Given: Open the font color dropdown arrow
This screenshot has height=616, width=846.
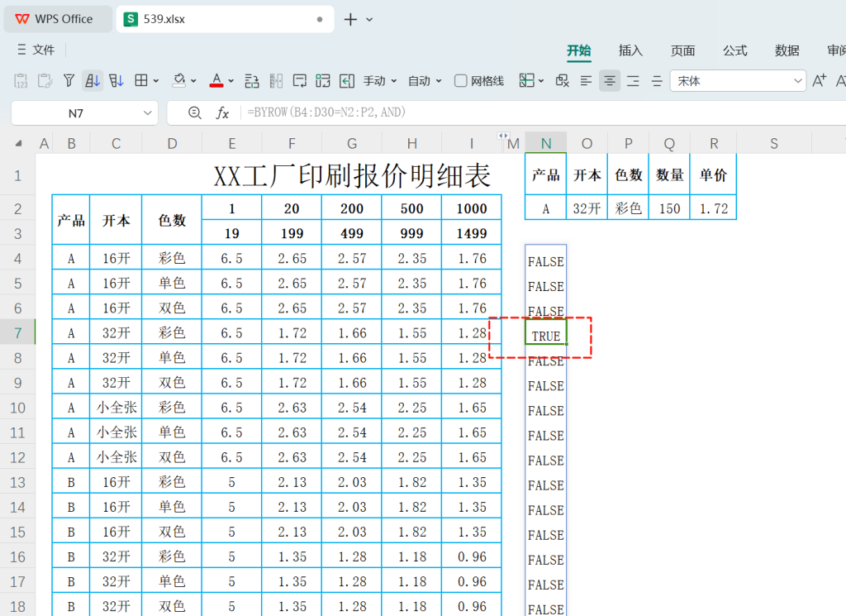Looking at the screenshot, I should click(x=231, y=81).
